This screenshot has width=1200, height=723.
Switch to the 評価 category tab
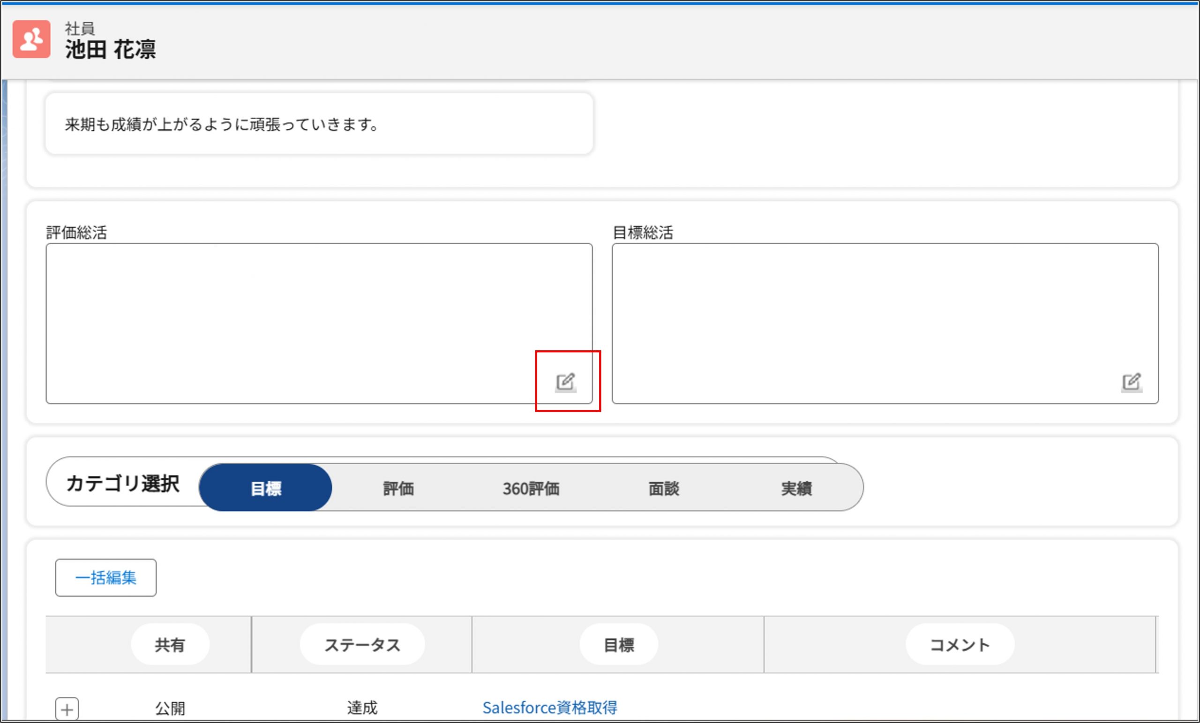398,488
